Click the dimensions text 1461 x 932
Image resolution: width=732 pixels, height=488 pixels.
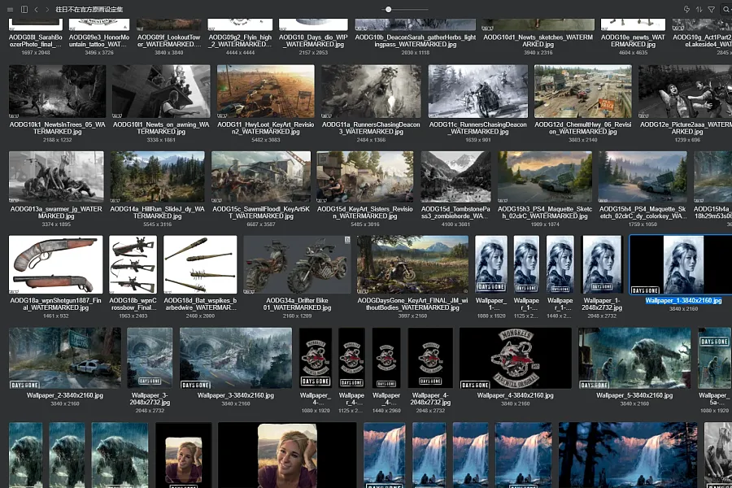pyautogui.click(x=56, y=316)
